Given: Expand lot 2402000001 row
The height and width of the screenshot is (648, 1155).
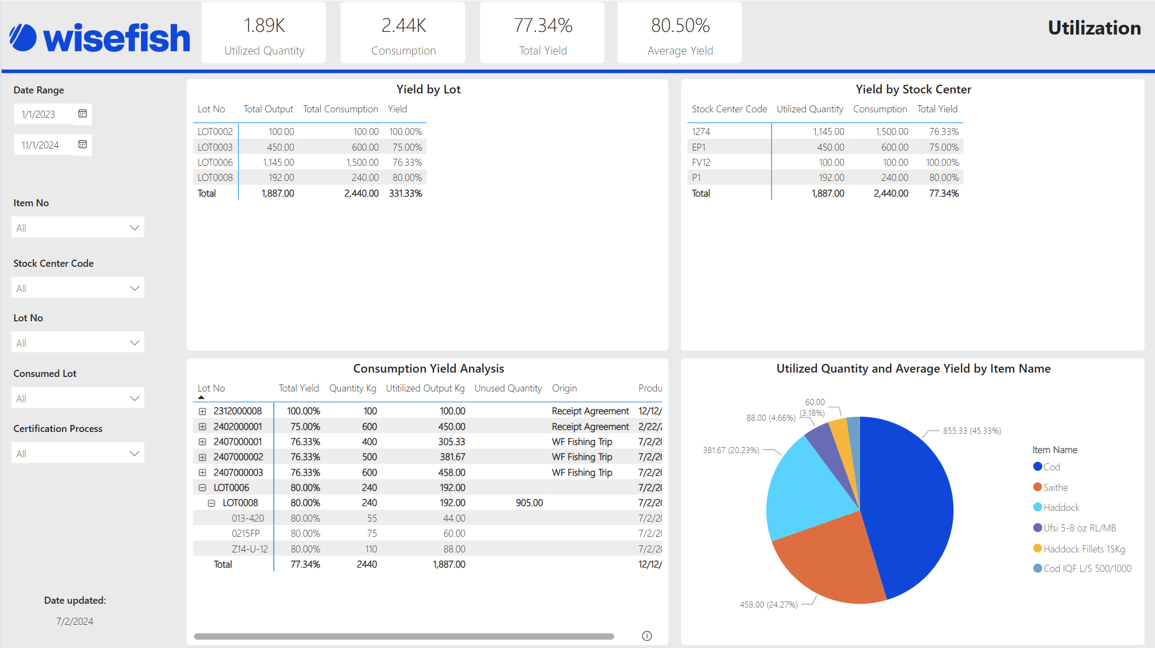Looking at the screenshot, I should coord(203,427).
